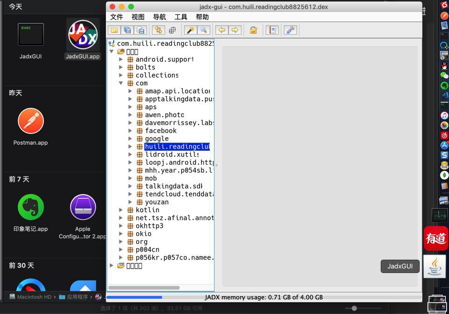Open the log viewer notebook icon
This screenshot has width=449, height=314.
click(x=272, y=30)
